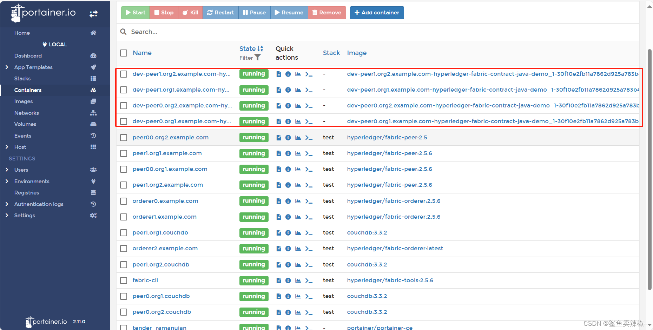Open stats chart icon for peer00.org1.example.com
This screenshot has width=653, height=330.
point(298,169)
